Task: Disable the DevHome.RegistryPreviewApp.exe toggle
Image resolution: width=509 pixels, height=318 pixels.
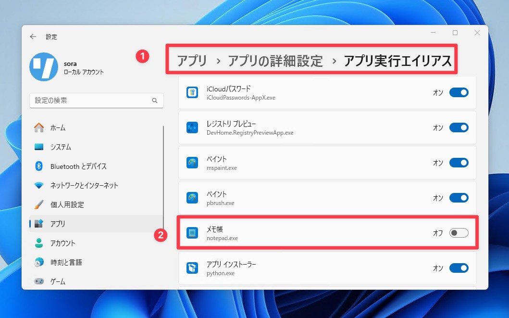Action: [459, 127]
